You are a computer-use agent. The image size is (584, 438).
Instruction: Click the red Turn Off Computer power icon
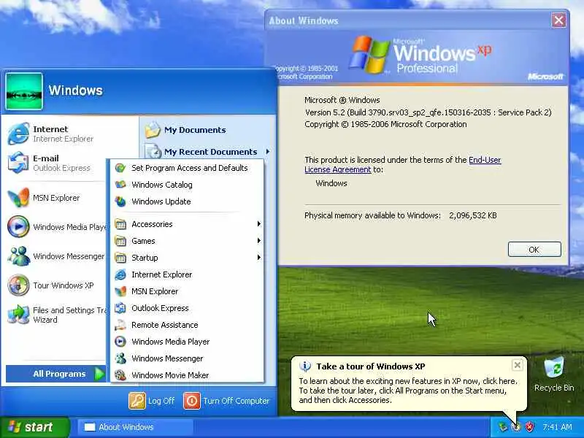tap(192, 401)
